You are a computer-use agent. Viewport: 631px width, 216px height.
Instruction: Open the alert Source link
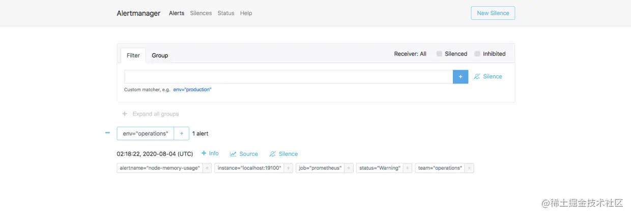pyautogui.click(x=244, y=154)
